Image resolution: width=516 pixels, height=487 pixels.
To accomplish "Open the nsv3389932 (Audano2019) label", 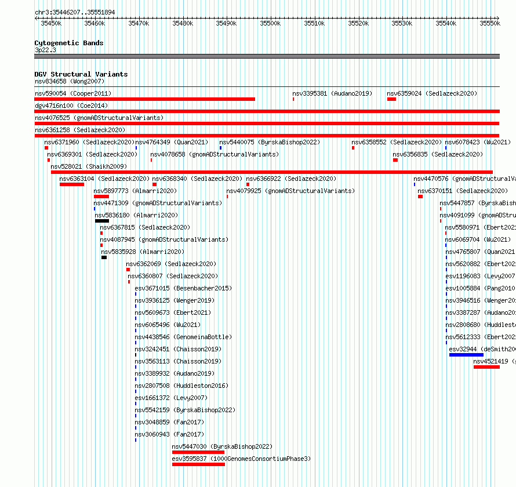I will (x=175, y=373).
